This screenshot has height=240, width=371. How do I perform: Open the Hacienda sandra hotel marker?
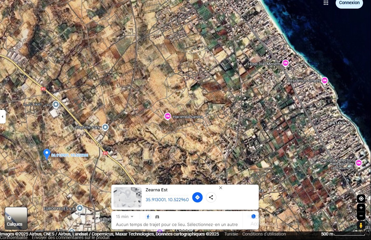click(168, 116)
